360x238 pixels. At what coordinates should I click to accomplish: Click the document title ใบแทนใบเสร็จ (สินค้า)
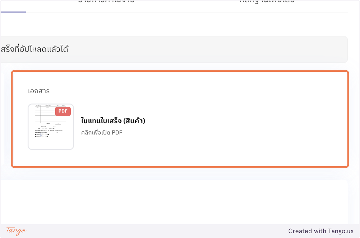pyautogui.click(x=112, y=121)
